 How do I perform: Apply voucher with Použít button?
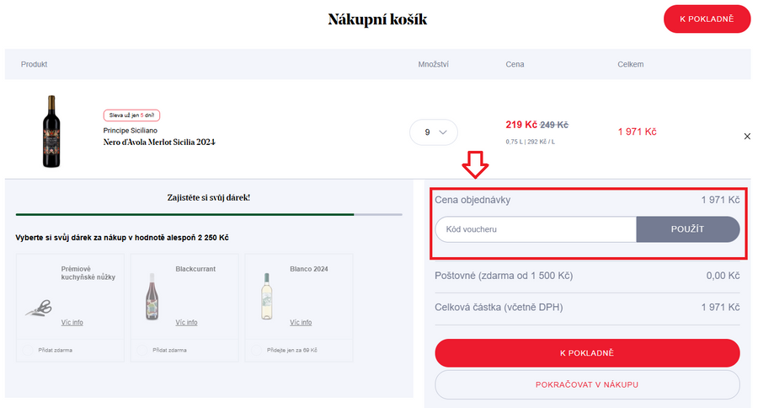pos(687,229)
